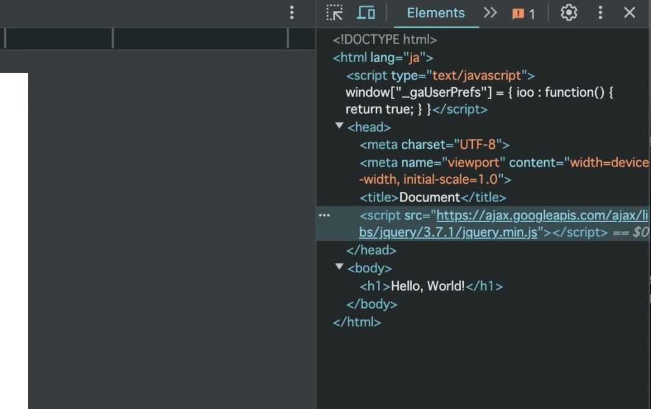
Task: Open actions ellipsis for selected script node
Action: click(x=324, y=215)
